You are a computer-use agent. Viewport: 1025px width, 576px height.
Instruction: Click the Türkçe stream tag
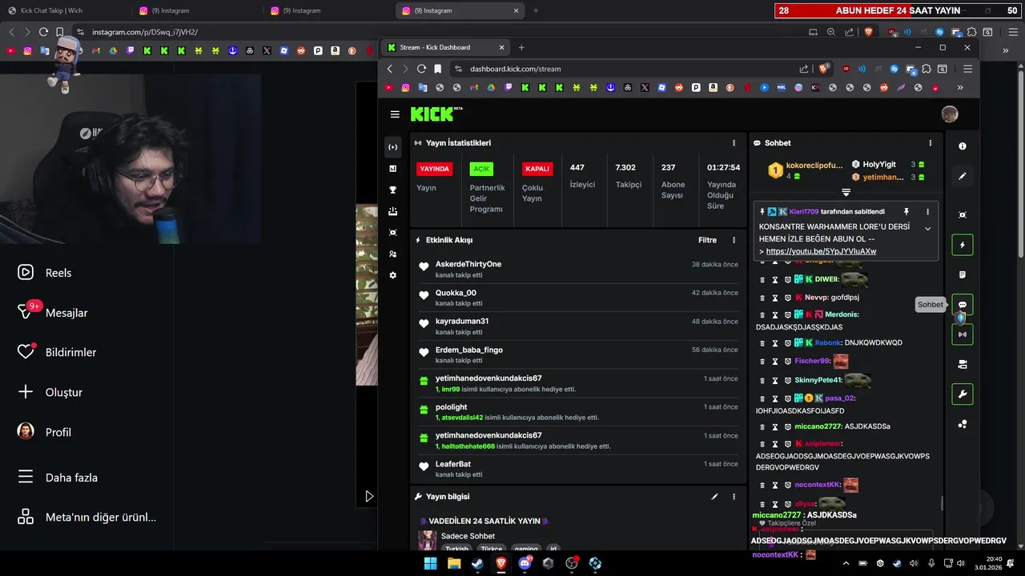pyautogui.click(x=491, y=549)
